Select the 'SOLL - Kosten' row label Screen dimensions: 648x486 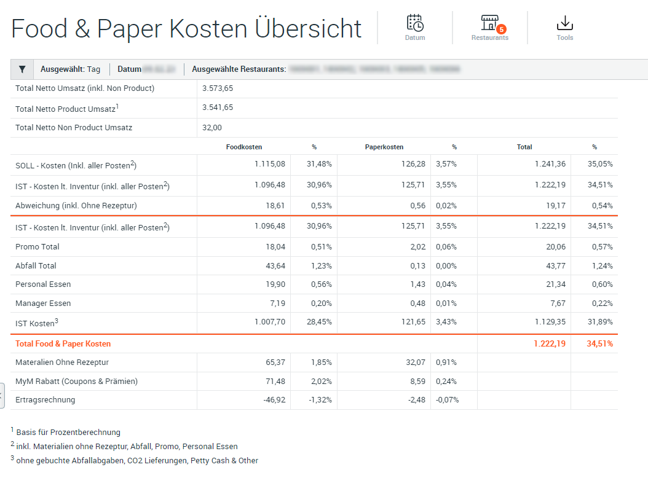coord(76,165)
